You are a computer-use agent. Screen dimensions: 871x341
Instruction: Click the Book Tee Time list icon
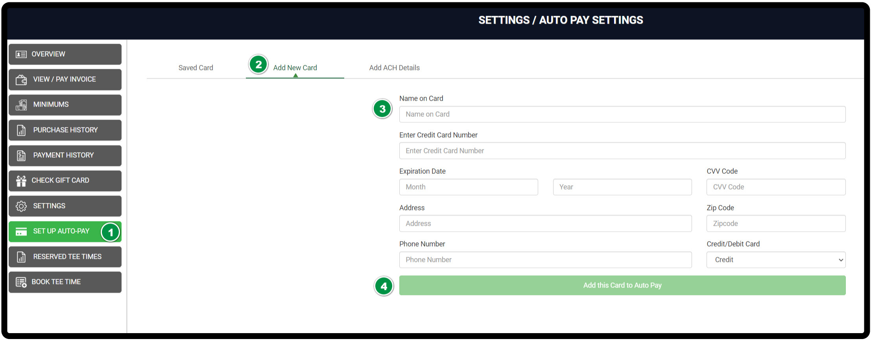point(21,282)
